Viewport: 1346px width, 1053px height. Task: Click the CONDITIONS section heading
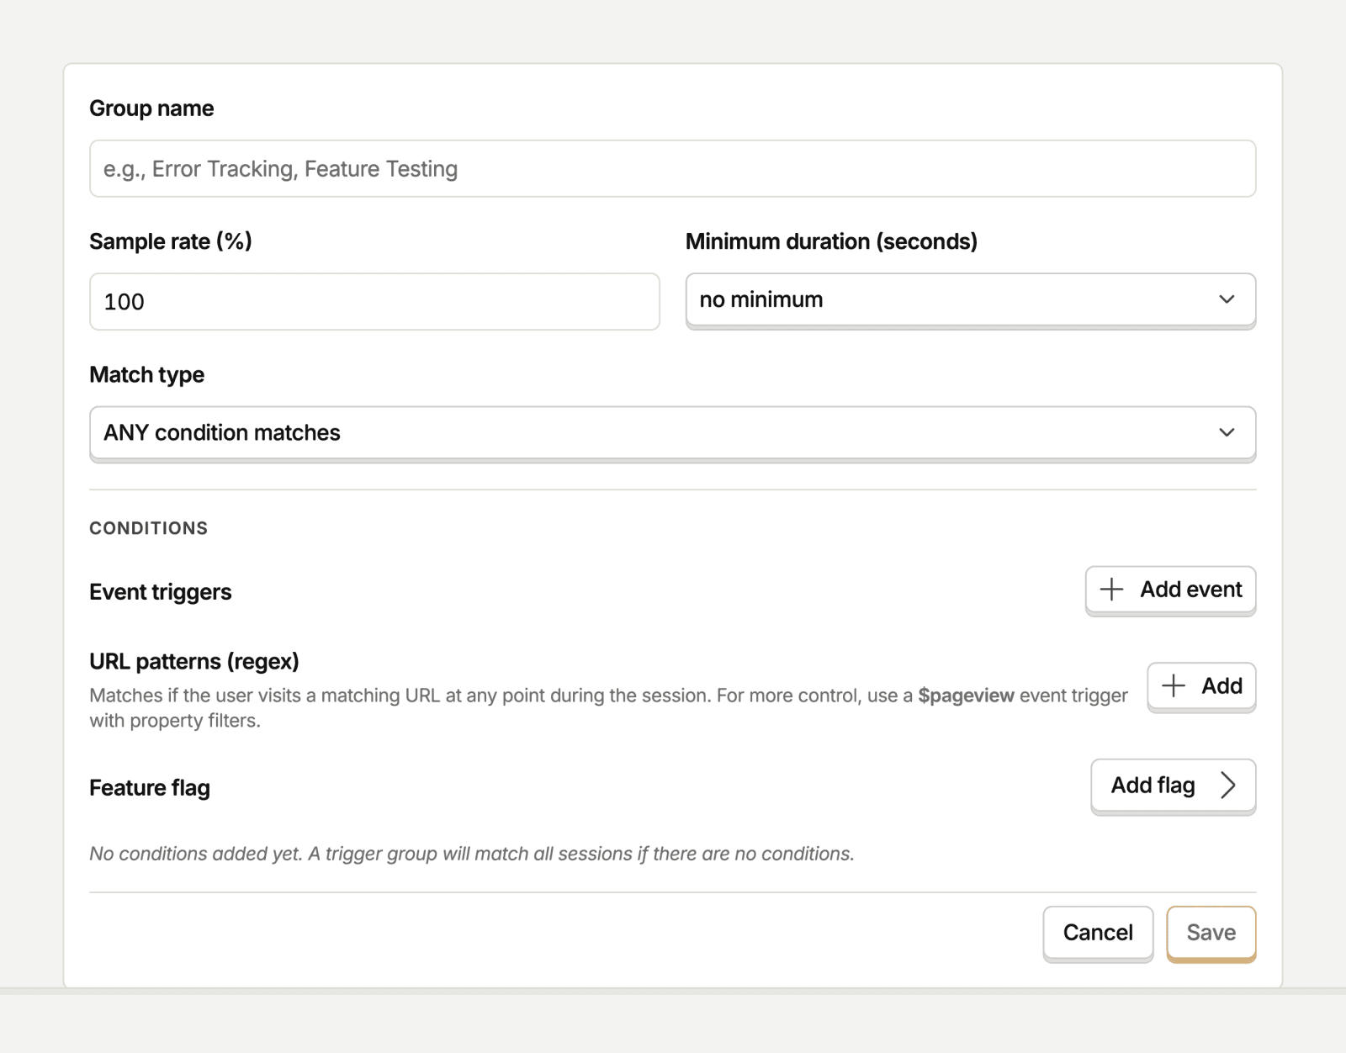tap(148, 528)
